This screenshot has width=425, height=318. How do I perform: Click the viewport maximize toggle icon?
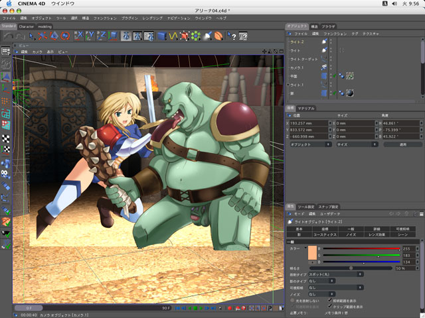[282, 52]
